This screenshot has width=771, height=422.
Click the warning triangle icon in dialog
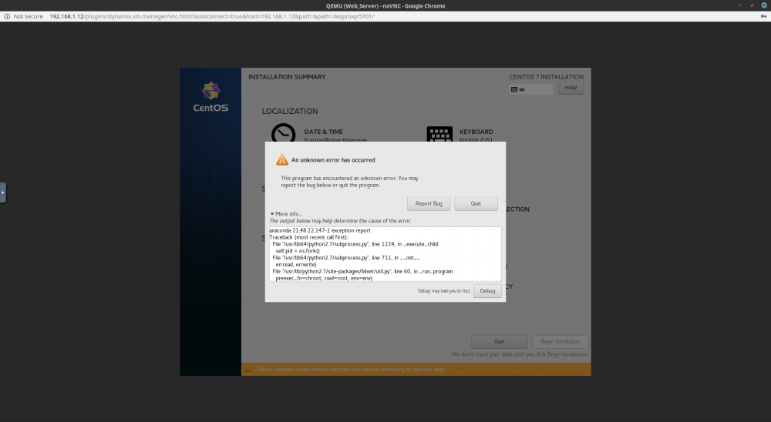pos(281,159)
